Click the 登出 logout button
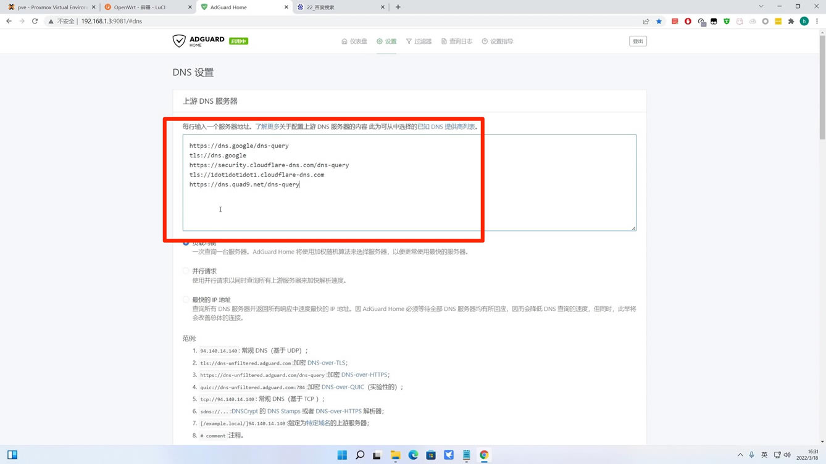 pos(638,41)
